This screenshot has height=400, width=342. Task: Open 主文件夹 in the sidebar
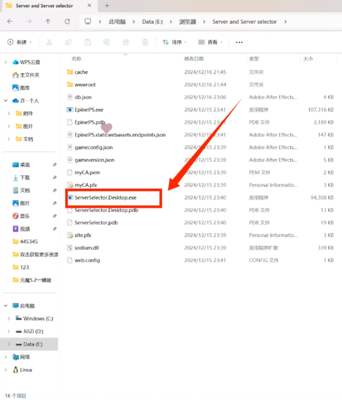point(26,75)
